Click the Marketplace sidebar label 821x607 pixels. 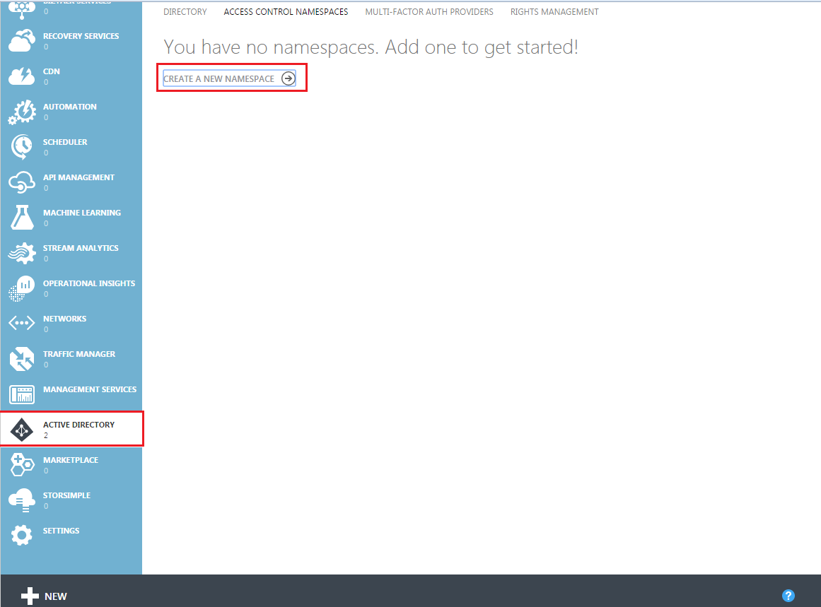pyautogui.click(x=71, y=460)
